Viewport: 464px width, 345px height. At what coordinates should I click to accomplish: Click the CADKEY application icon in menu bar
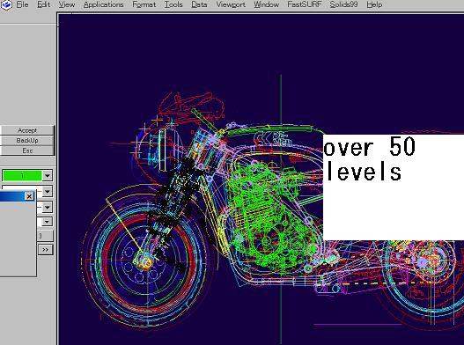tap(6, 4)
